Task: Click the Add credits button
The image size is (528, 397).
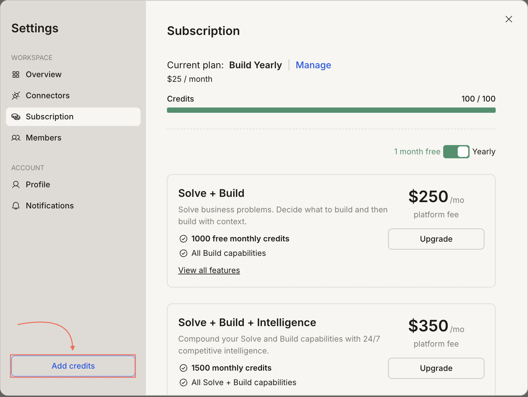Action: [73, 366]
